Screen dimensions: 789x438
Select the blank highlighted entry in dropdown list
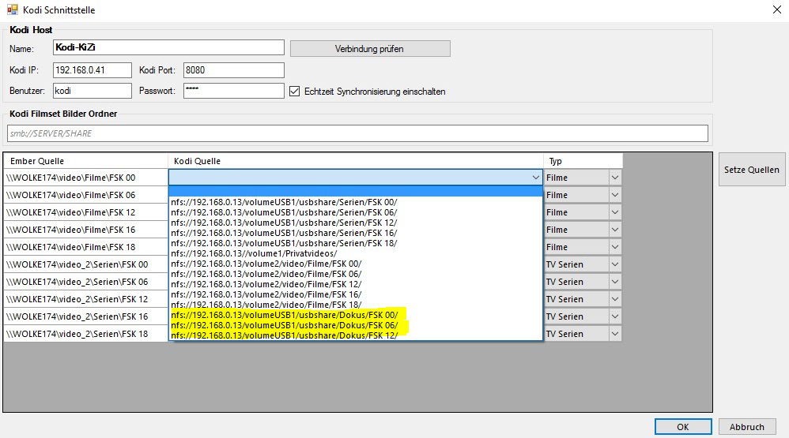(x=356, y=191)
